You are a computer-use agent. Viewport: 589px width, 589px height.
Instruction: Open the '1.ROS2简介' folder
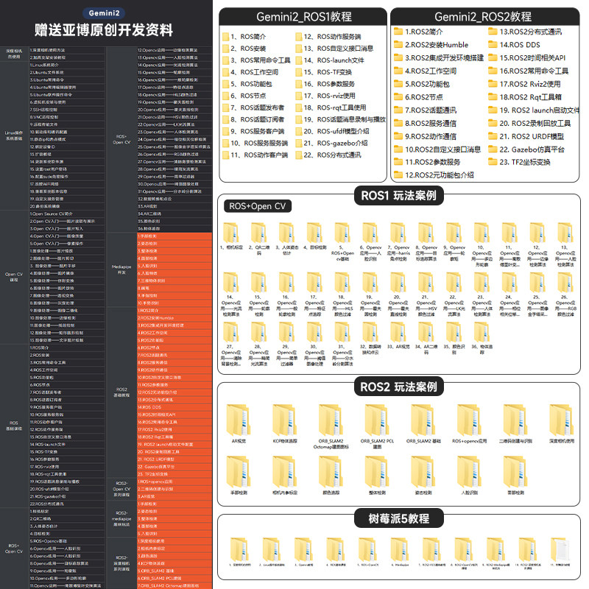418,32
